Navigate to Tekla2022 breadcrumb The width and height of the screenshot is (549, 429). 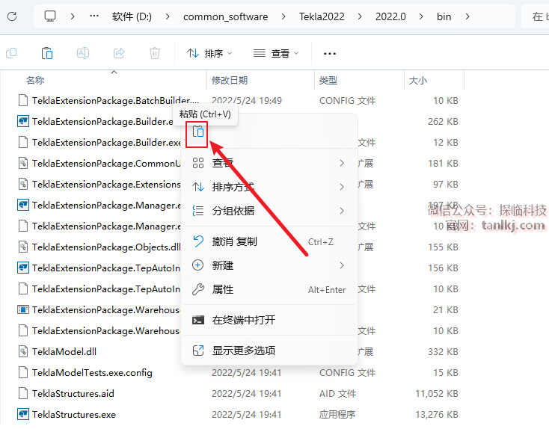coord(322,16)
